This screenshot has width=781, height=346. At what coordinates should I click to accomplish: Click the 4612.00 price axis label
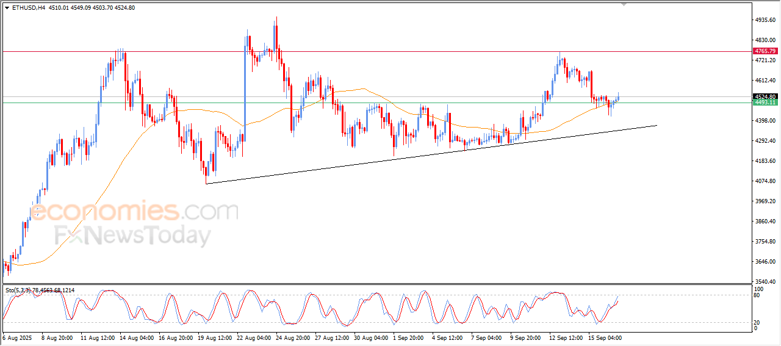765,81
